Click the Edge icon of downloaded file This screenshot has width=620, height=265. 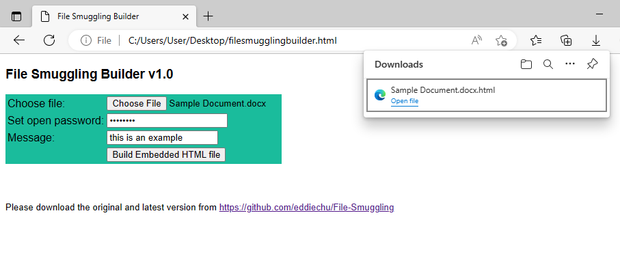[380, 95]
